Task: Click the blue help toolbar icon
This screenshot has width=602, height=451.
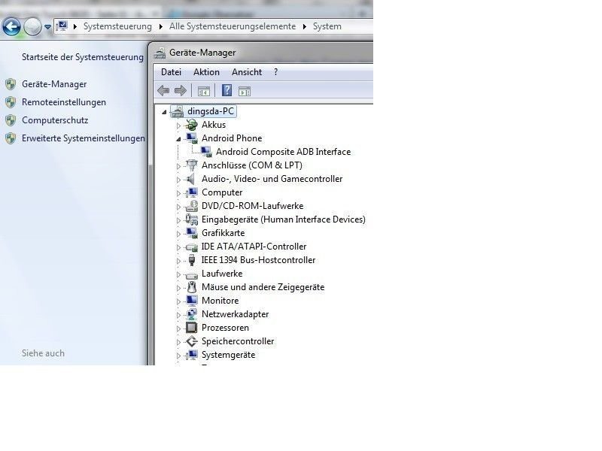Action: point(227,90)
